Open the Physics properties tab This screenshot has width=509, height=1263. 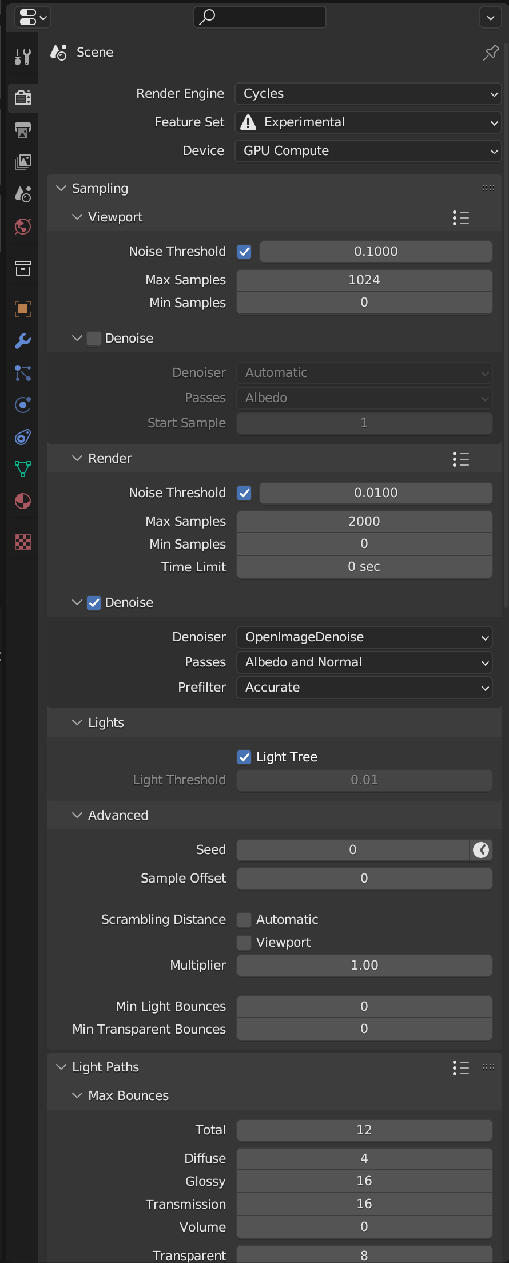point(23,405)
